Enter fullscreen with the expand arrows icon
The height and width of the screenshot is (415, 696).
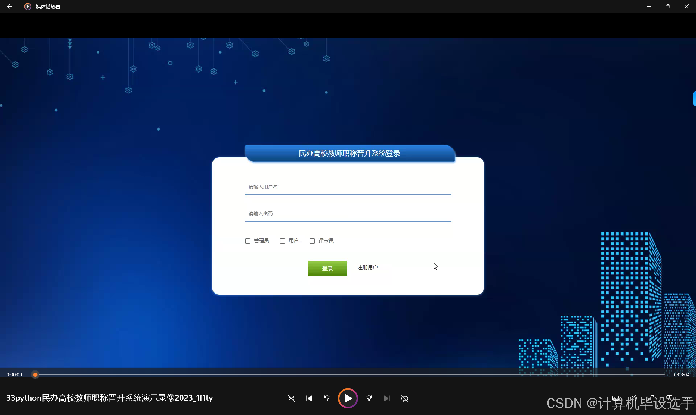point(651,398)
